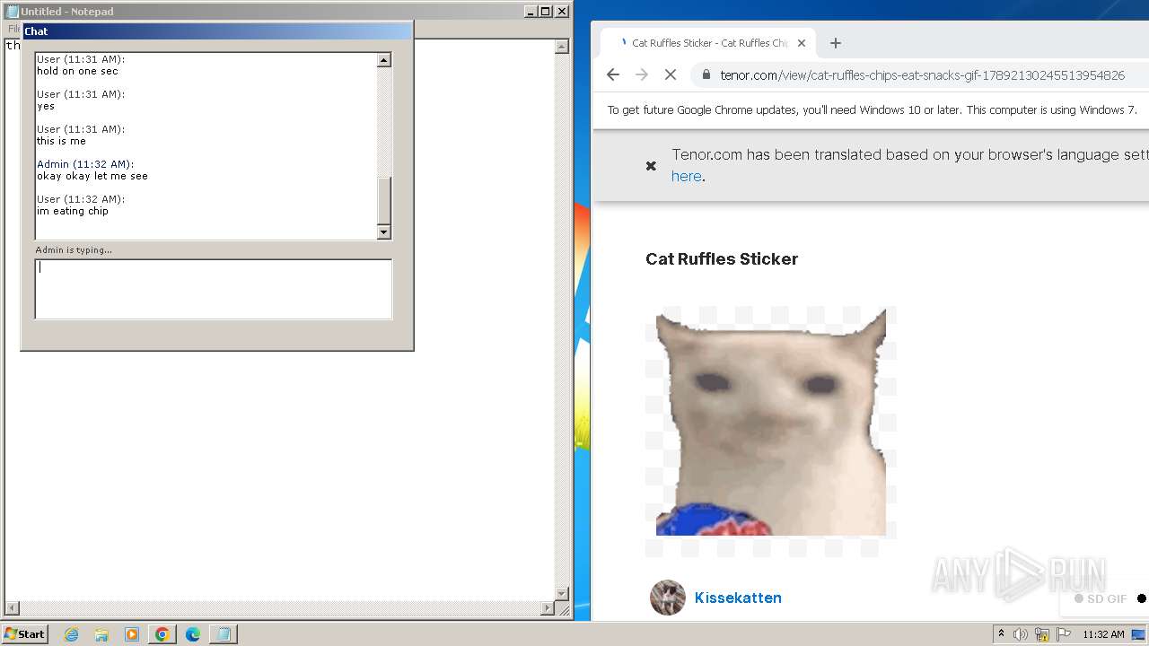Click the 11:32 AM taskbar clock

(x=1103, y=634)
